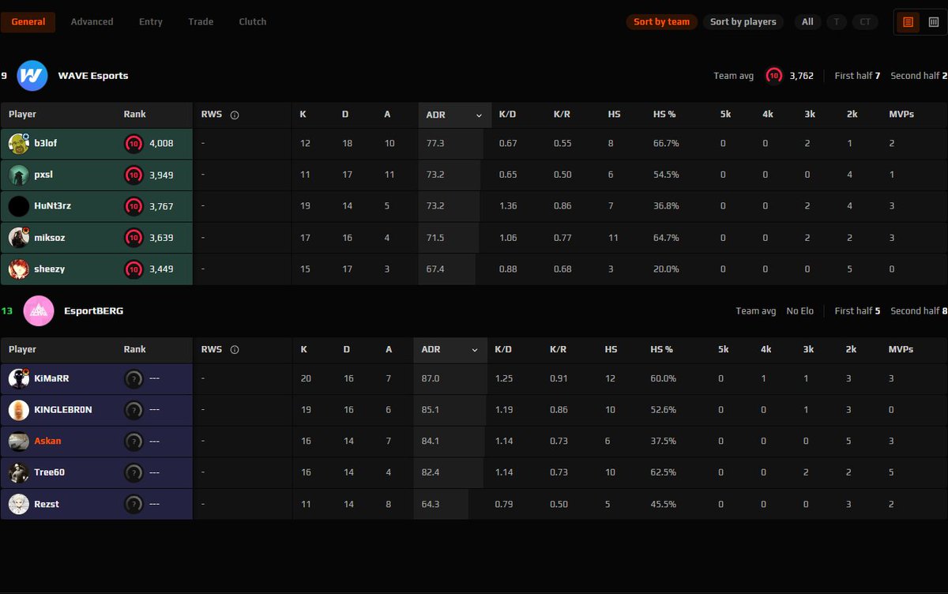Click HuNt3rz's level 10 rank badge
This screenshot has height=594, width=948.
(134, 206)
